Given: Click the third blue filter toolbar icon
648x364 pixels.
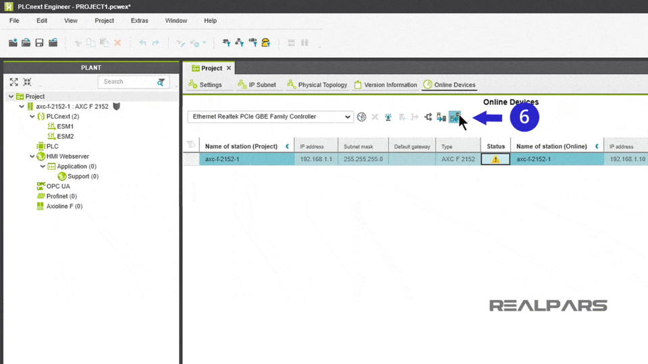Looking at the screenshot, I should [x=253, y=42].
